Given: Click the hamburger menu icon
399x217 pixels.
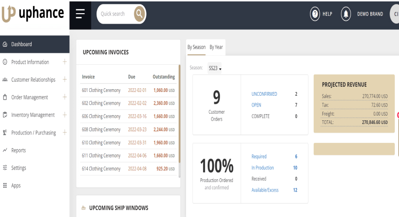Looking at the screenshot, I should 80,14.
